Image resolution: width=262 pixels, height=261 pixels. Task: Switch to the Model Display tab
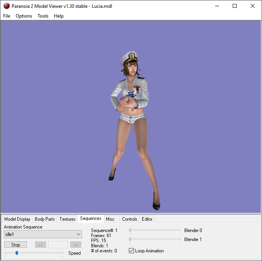point(17,219)
